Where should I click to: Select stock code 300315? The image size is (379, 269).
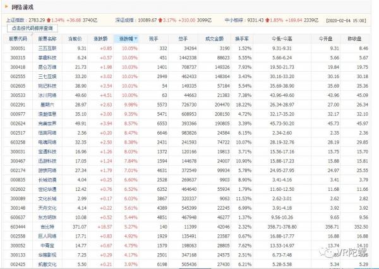click(18, 58)
